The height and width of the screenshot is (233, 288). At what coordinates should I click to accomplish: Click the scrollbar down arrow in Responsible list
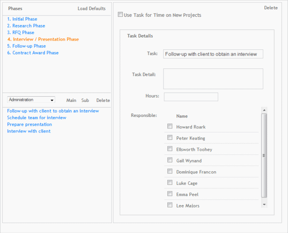pos(264,204)
